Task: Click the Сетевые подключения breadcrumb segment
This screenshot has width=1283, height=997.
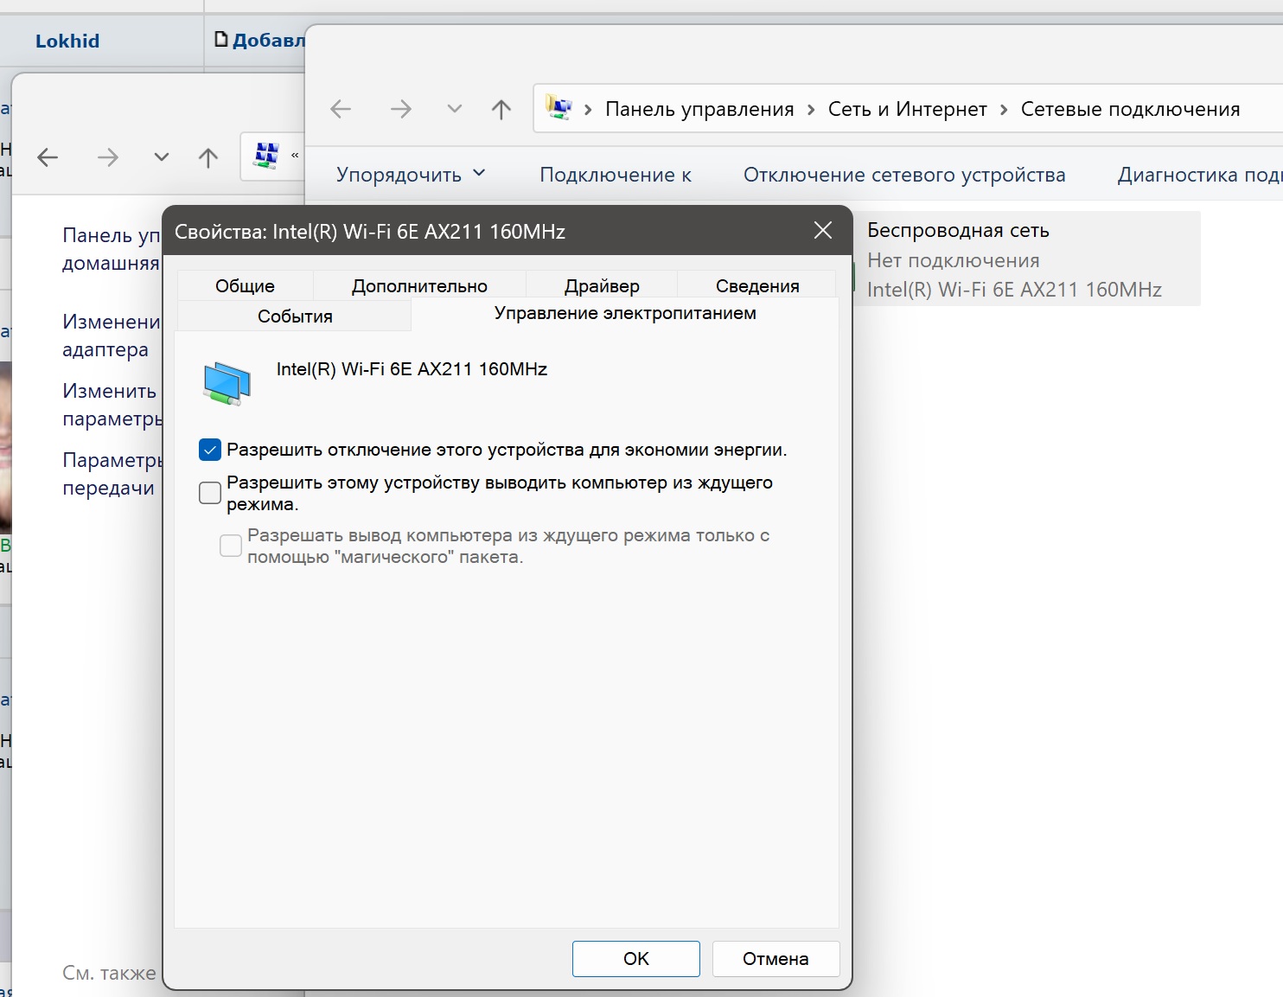Action: tap(1131, 109)
